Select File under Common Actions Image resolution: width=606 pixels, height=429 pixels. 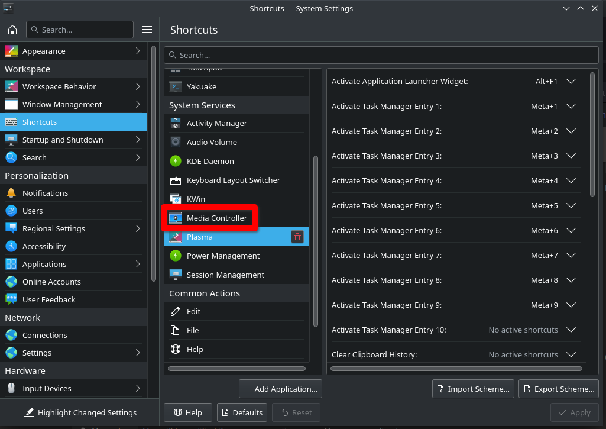point(236,330)
